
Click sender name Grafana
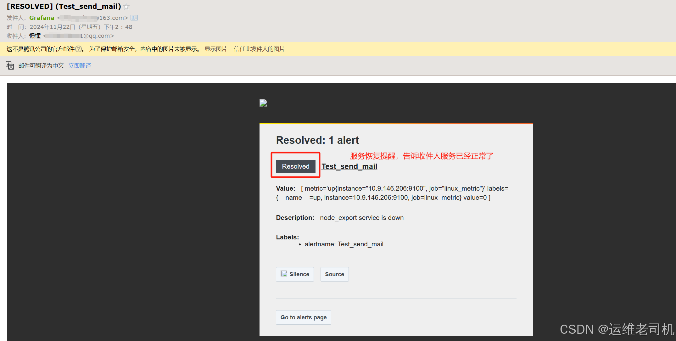click(42, 18)
